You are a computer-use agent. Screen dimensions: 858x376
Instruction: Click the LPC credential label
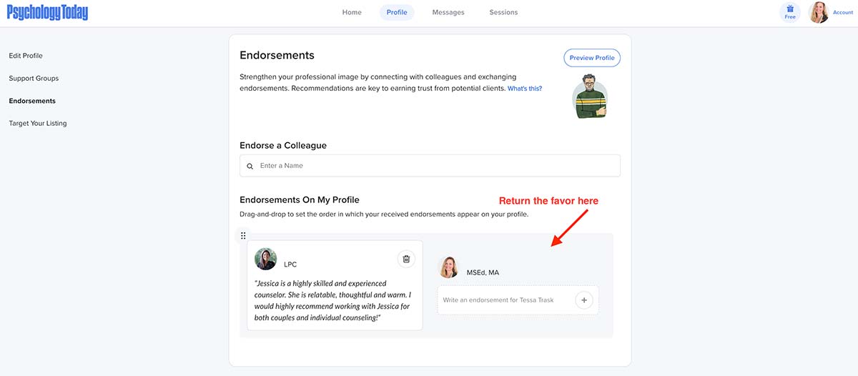pyautogui.click(x=290, y=264)
